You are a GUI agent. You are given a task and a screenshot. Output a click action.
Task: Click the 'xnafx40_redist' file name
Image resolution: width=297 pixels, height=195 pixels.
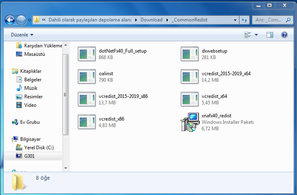[216, 116]
